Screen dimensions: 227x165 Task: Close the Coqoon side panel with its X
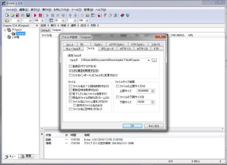37,26
